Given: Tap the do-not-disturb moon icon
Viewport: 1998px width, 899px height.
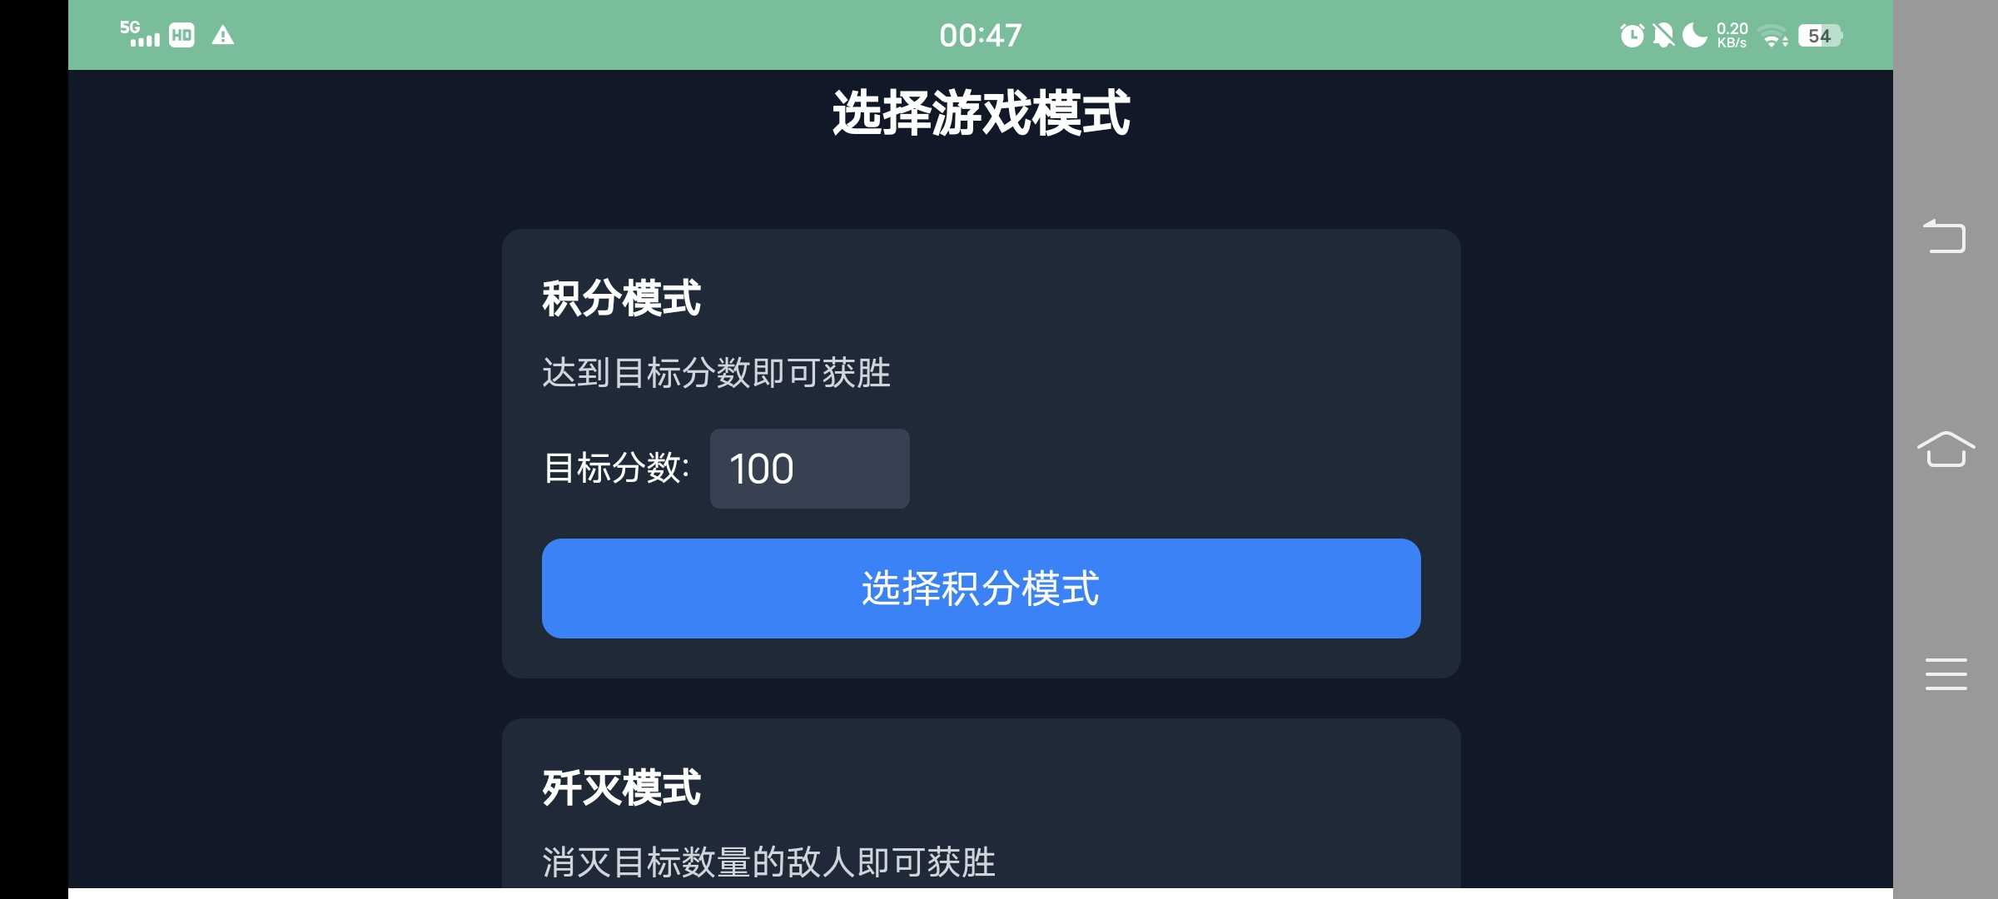Looking at the screenshot, I should (1694, 35).
